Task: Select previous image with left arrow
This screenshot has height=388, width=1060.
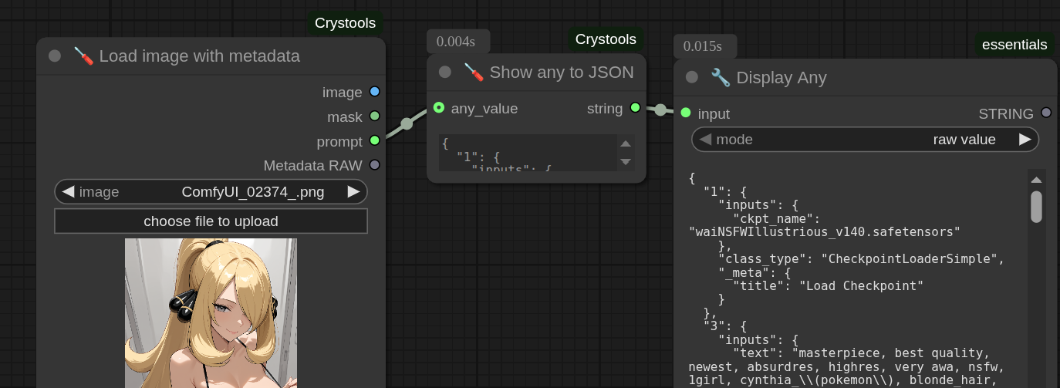Action: tap(68, 191)
